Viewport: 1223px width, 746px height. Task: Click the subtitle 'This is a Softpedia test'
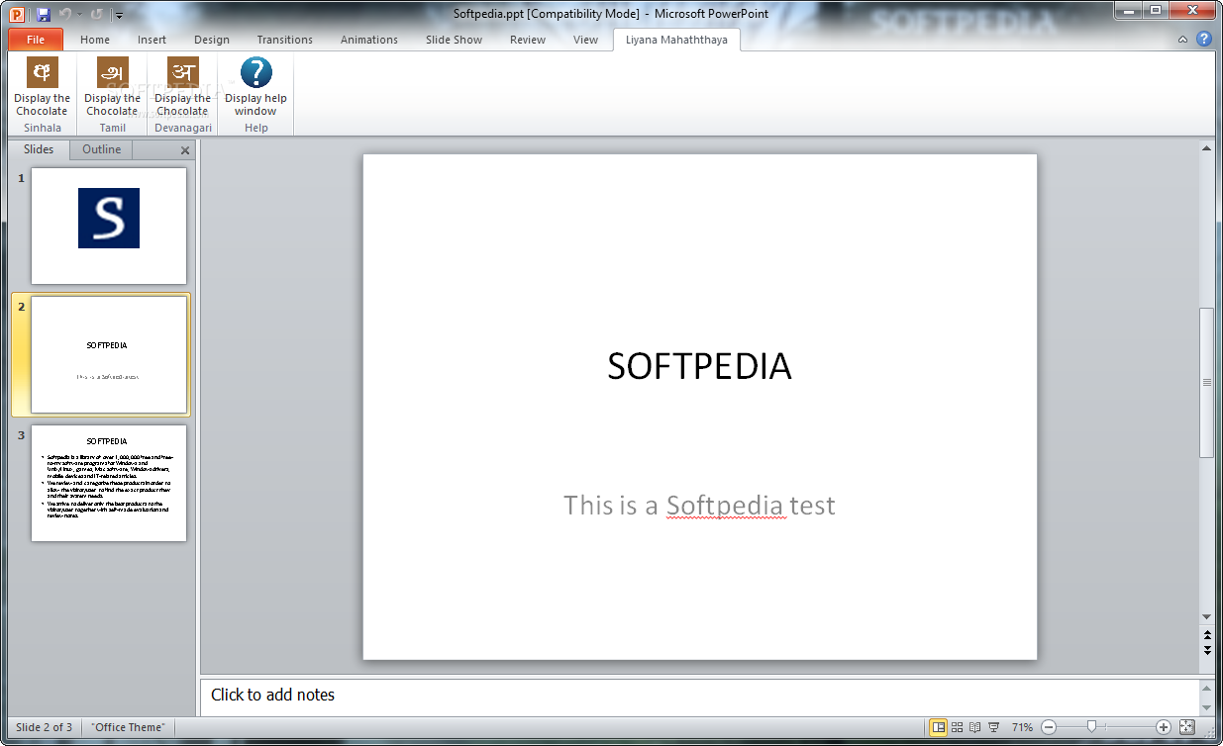pyautogui.click(x=699, y=506)
